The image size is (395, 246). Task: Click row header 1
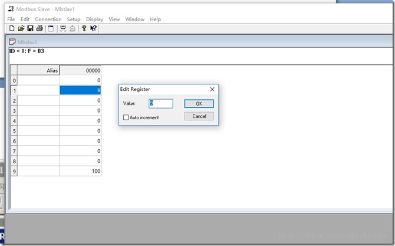[14, 90]
